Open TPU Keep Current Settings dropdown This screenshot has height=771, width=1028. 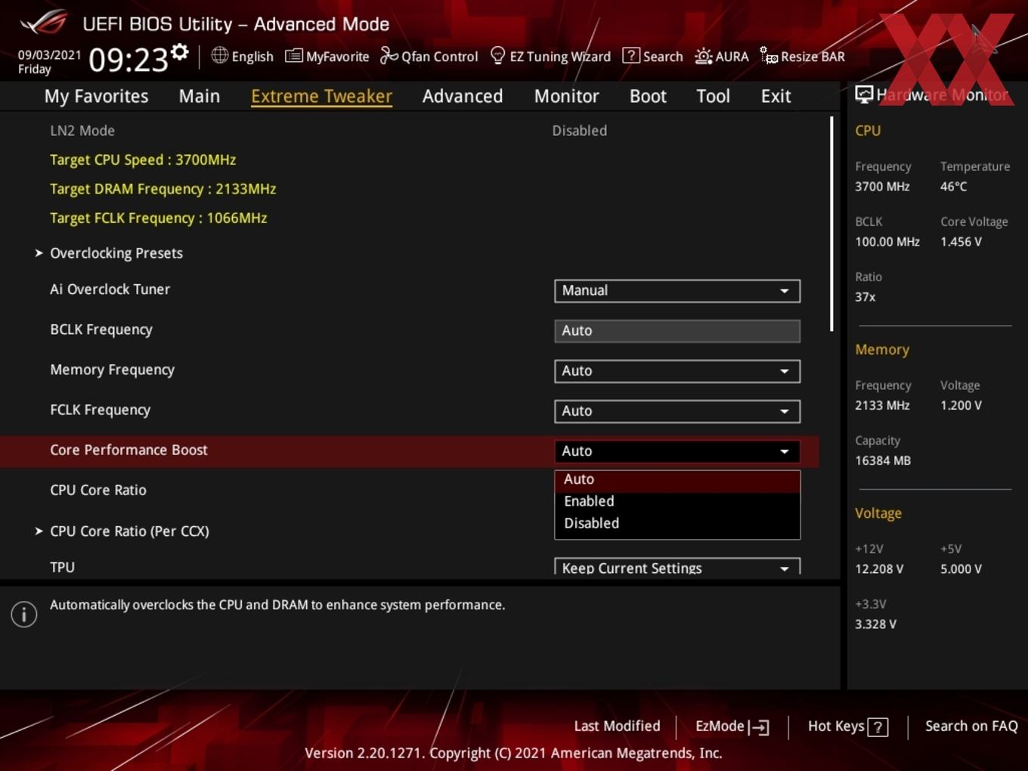pos(677,567)
